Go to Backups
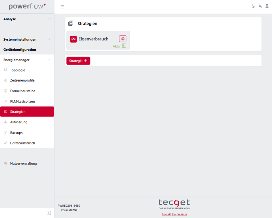 tap(27, 133)
